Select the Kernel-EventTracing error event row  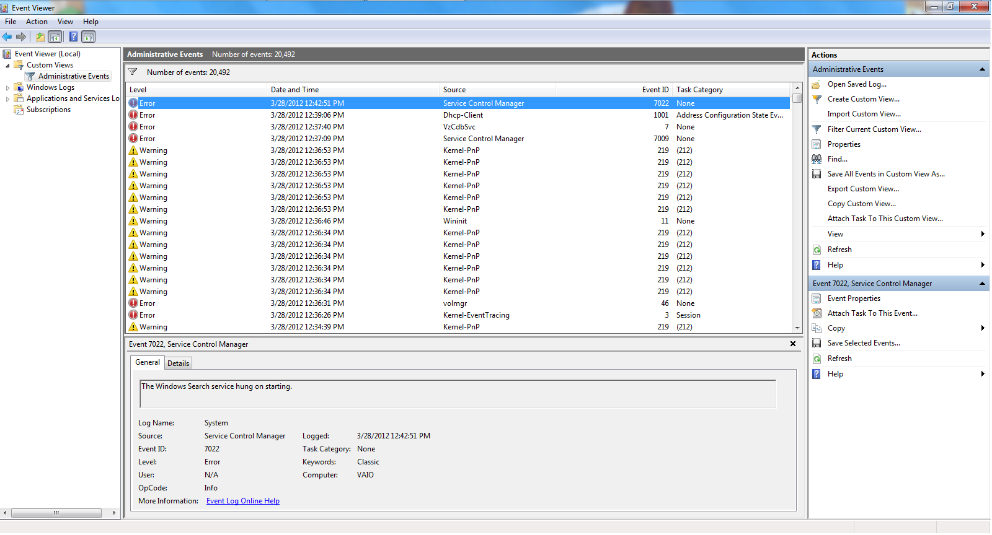click(459, 315)
